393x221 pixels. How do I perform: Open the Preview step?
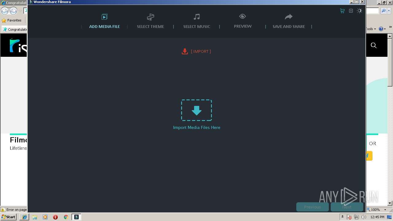pyautogui.click(x=243, y=26)
